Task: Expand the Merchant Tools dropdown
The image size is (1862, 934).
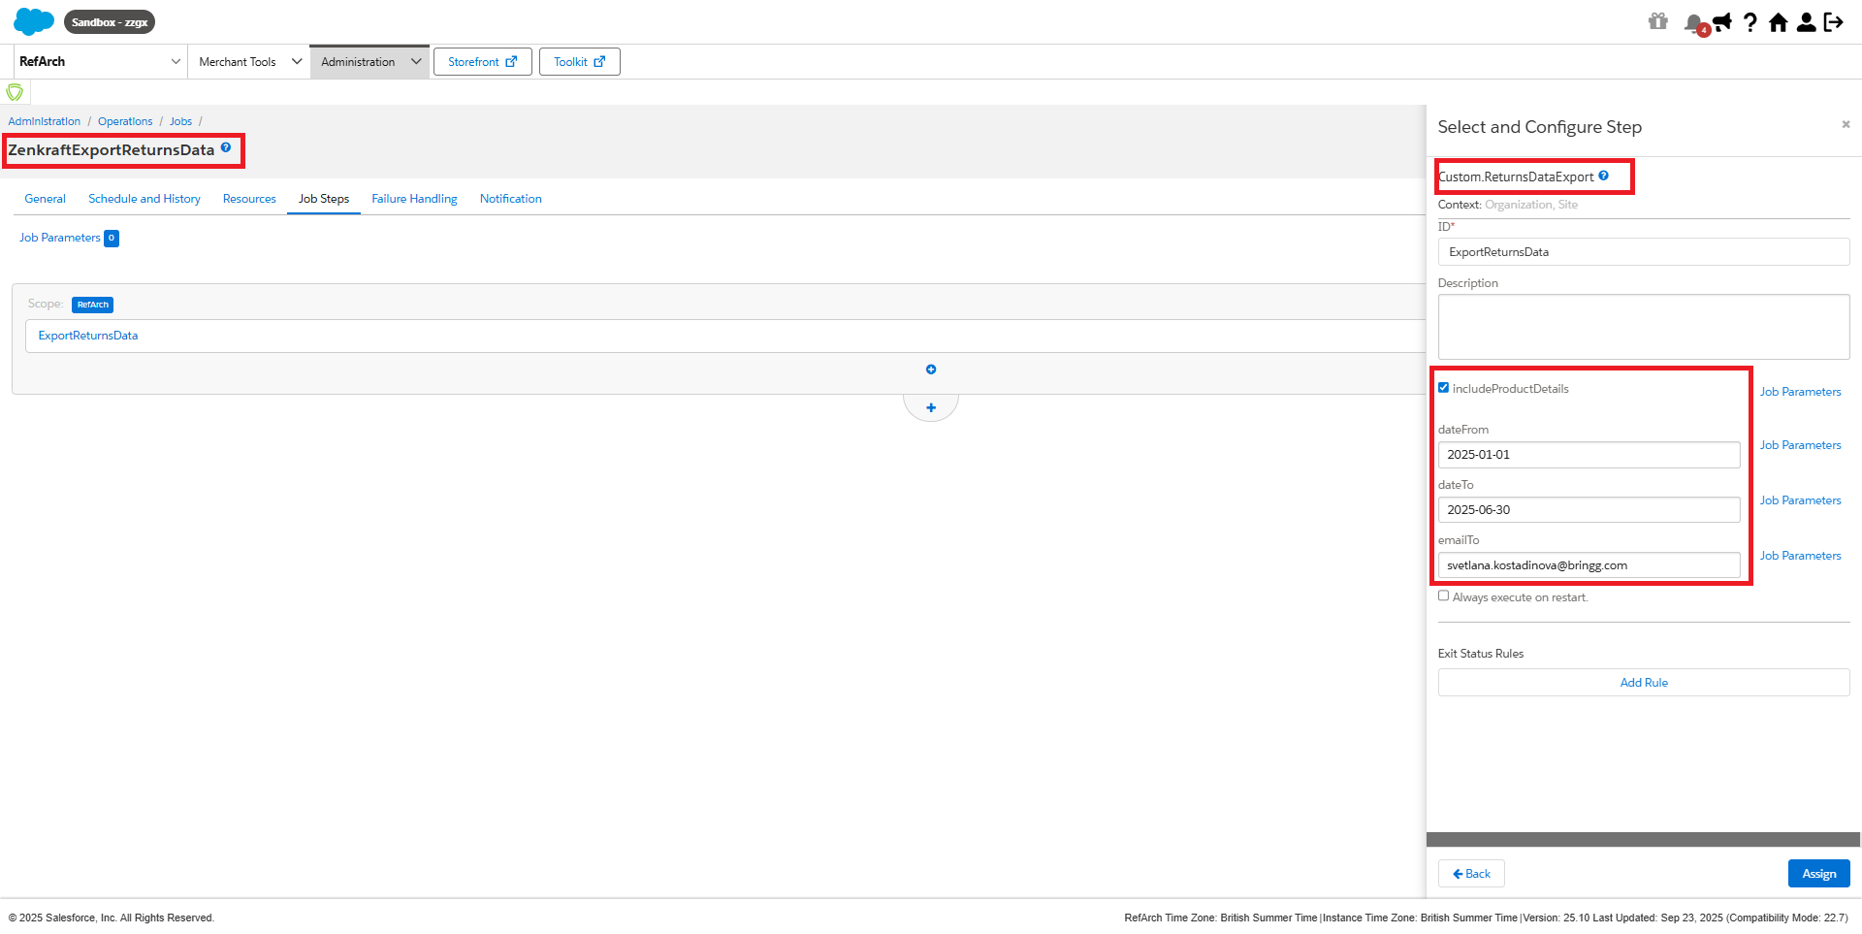Action: (x=296, y=61)
